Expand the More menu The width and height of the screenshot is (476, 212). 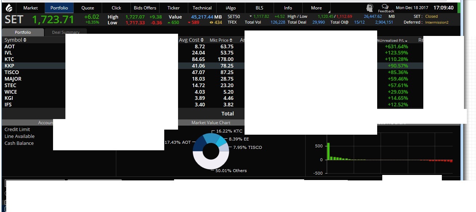click(317, 8)
